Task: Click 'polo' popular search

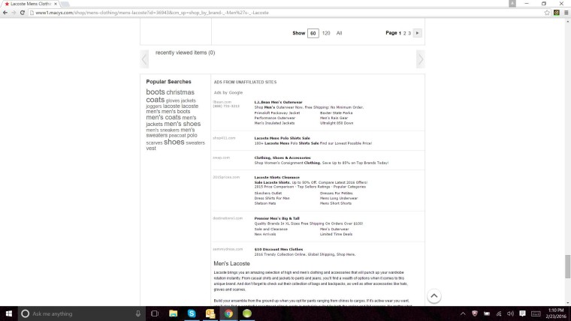Action: 192,135
